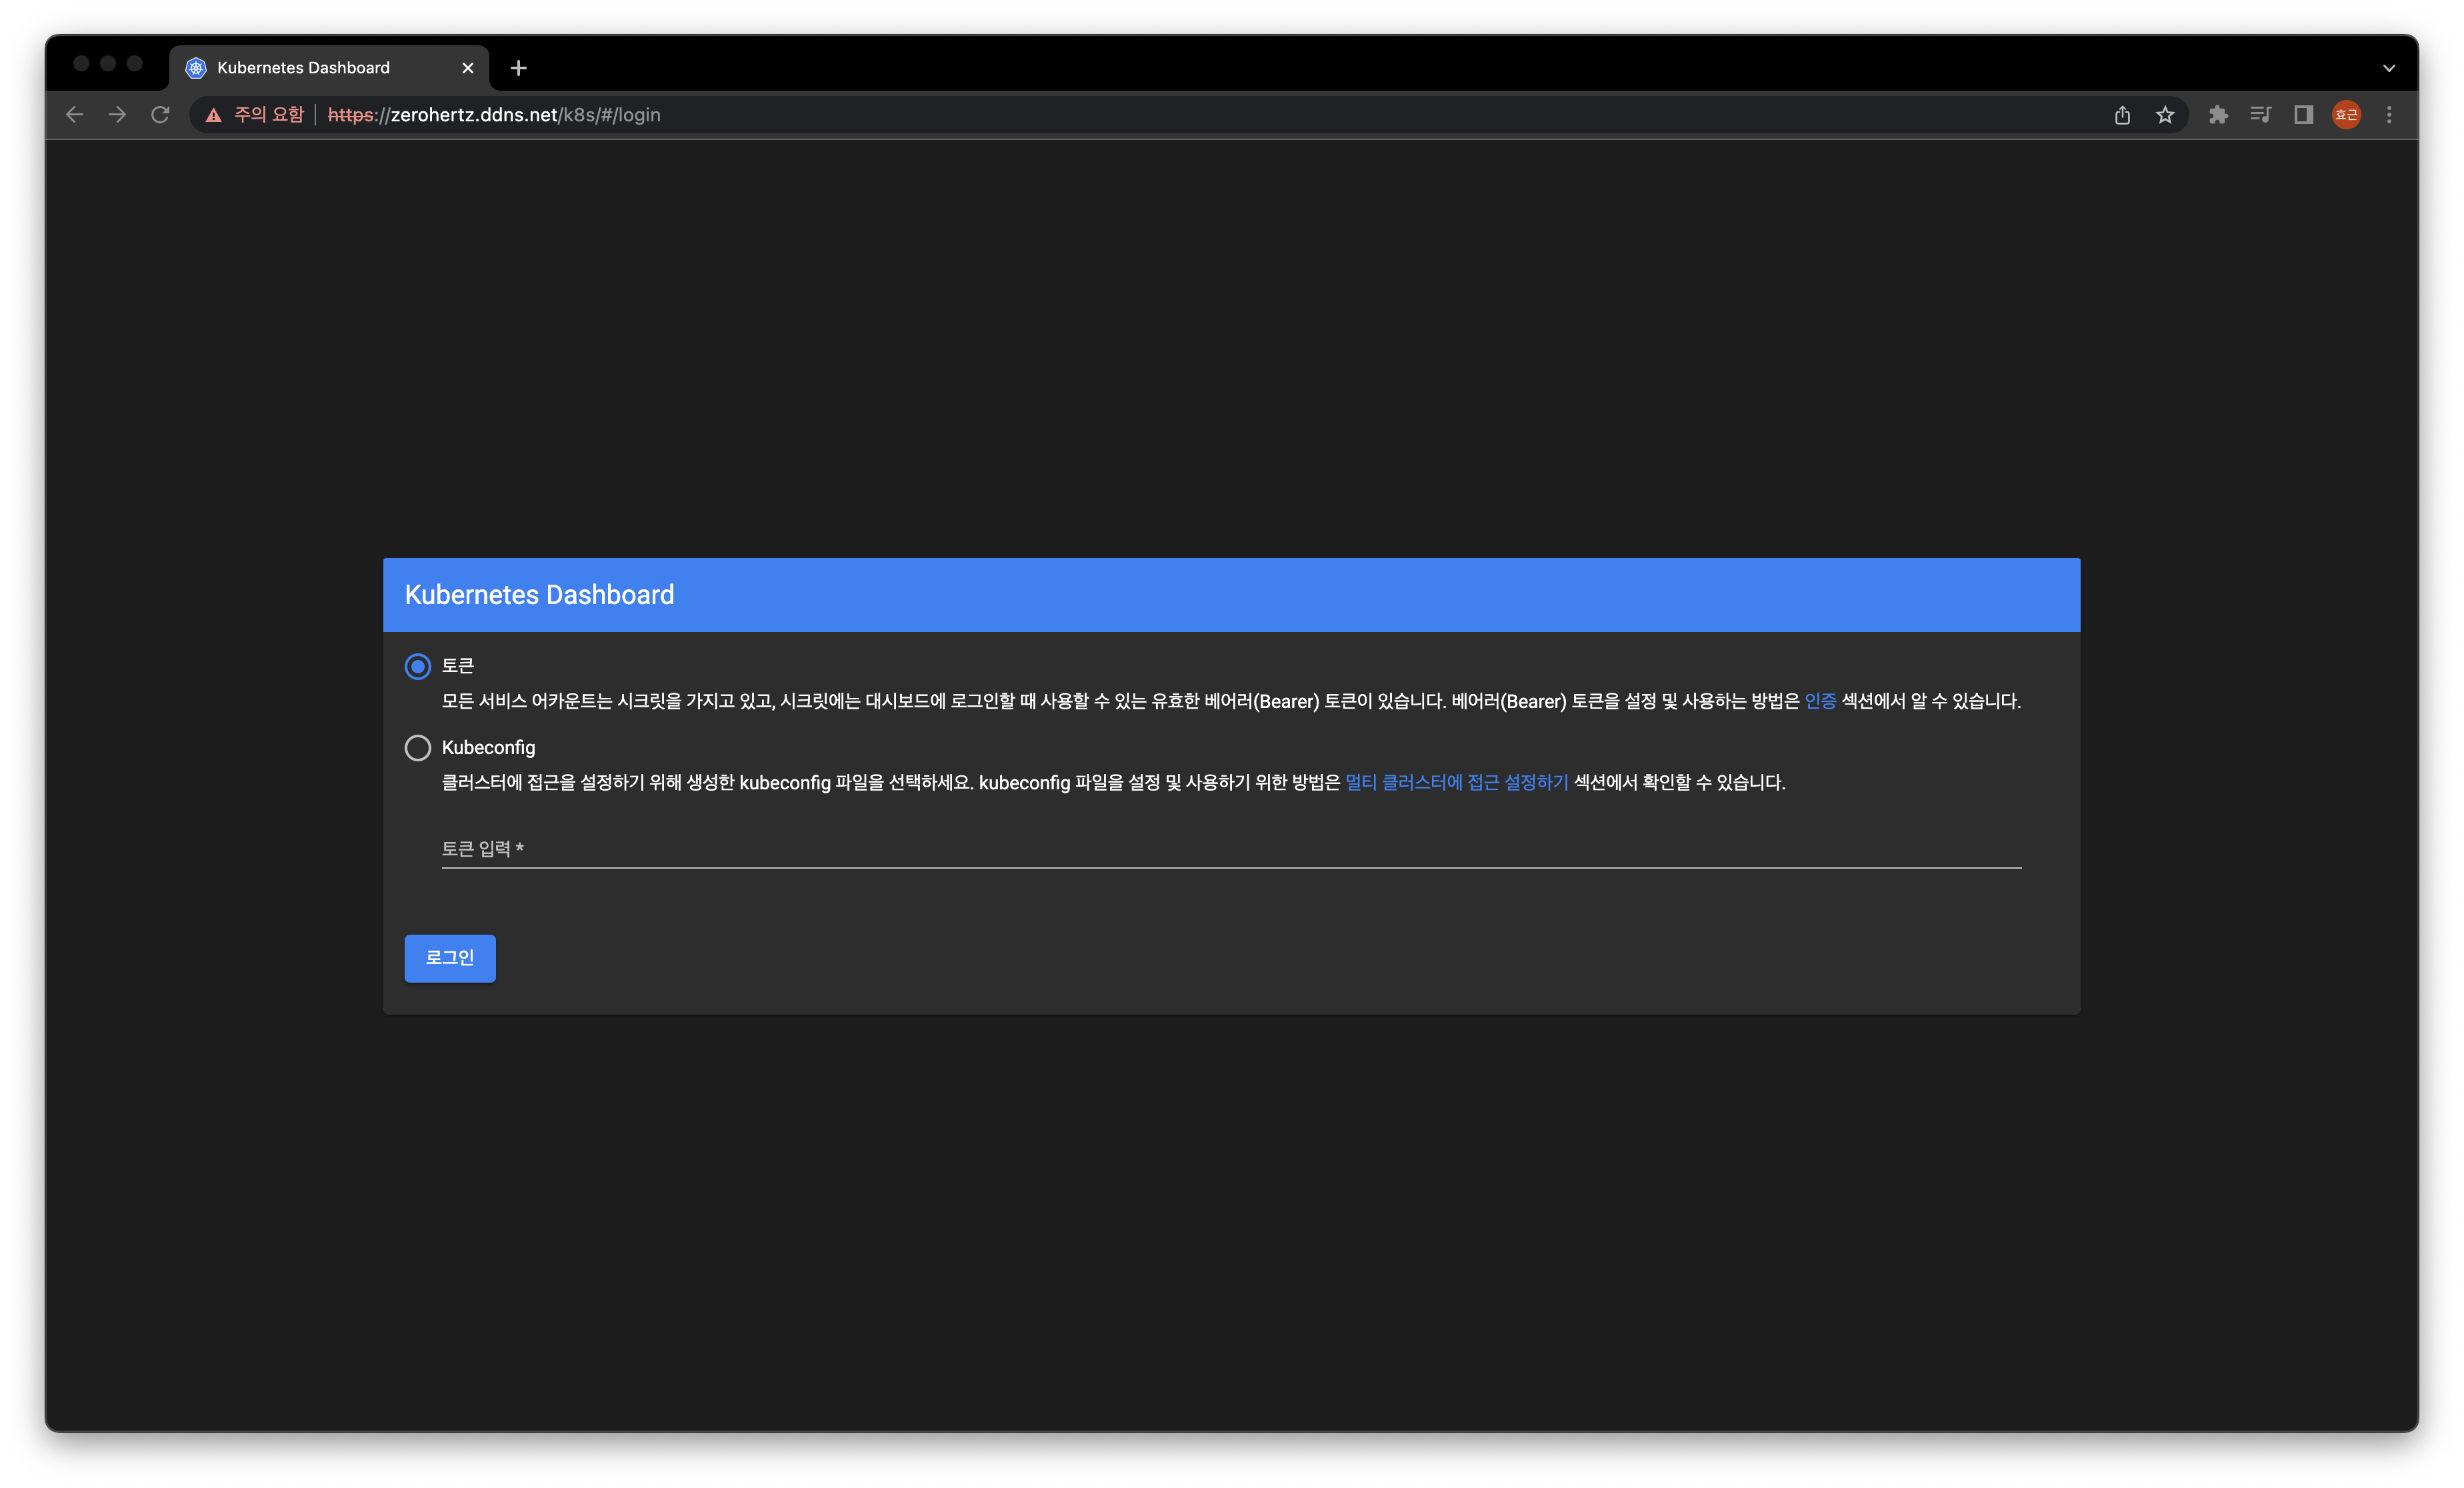This screenshot has height=1488, width=2464.
Task: Open Chrome three-dot menu
Action: point(2389,115)
